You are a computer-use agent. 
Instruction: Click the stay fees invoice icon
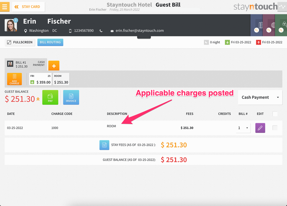pyautogui.click(x=104, y=145)
